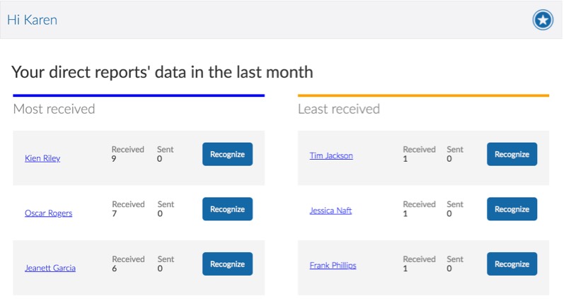Viewport: 564px width, 301px height.
Task: Open Jeanett Garcia's profile link
Action: [50, 268]
